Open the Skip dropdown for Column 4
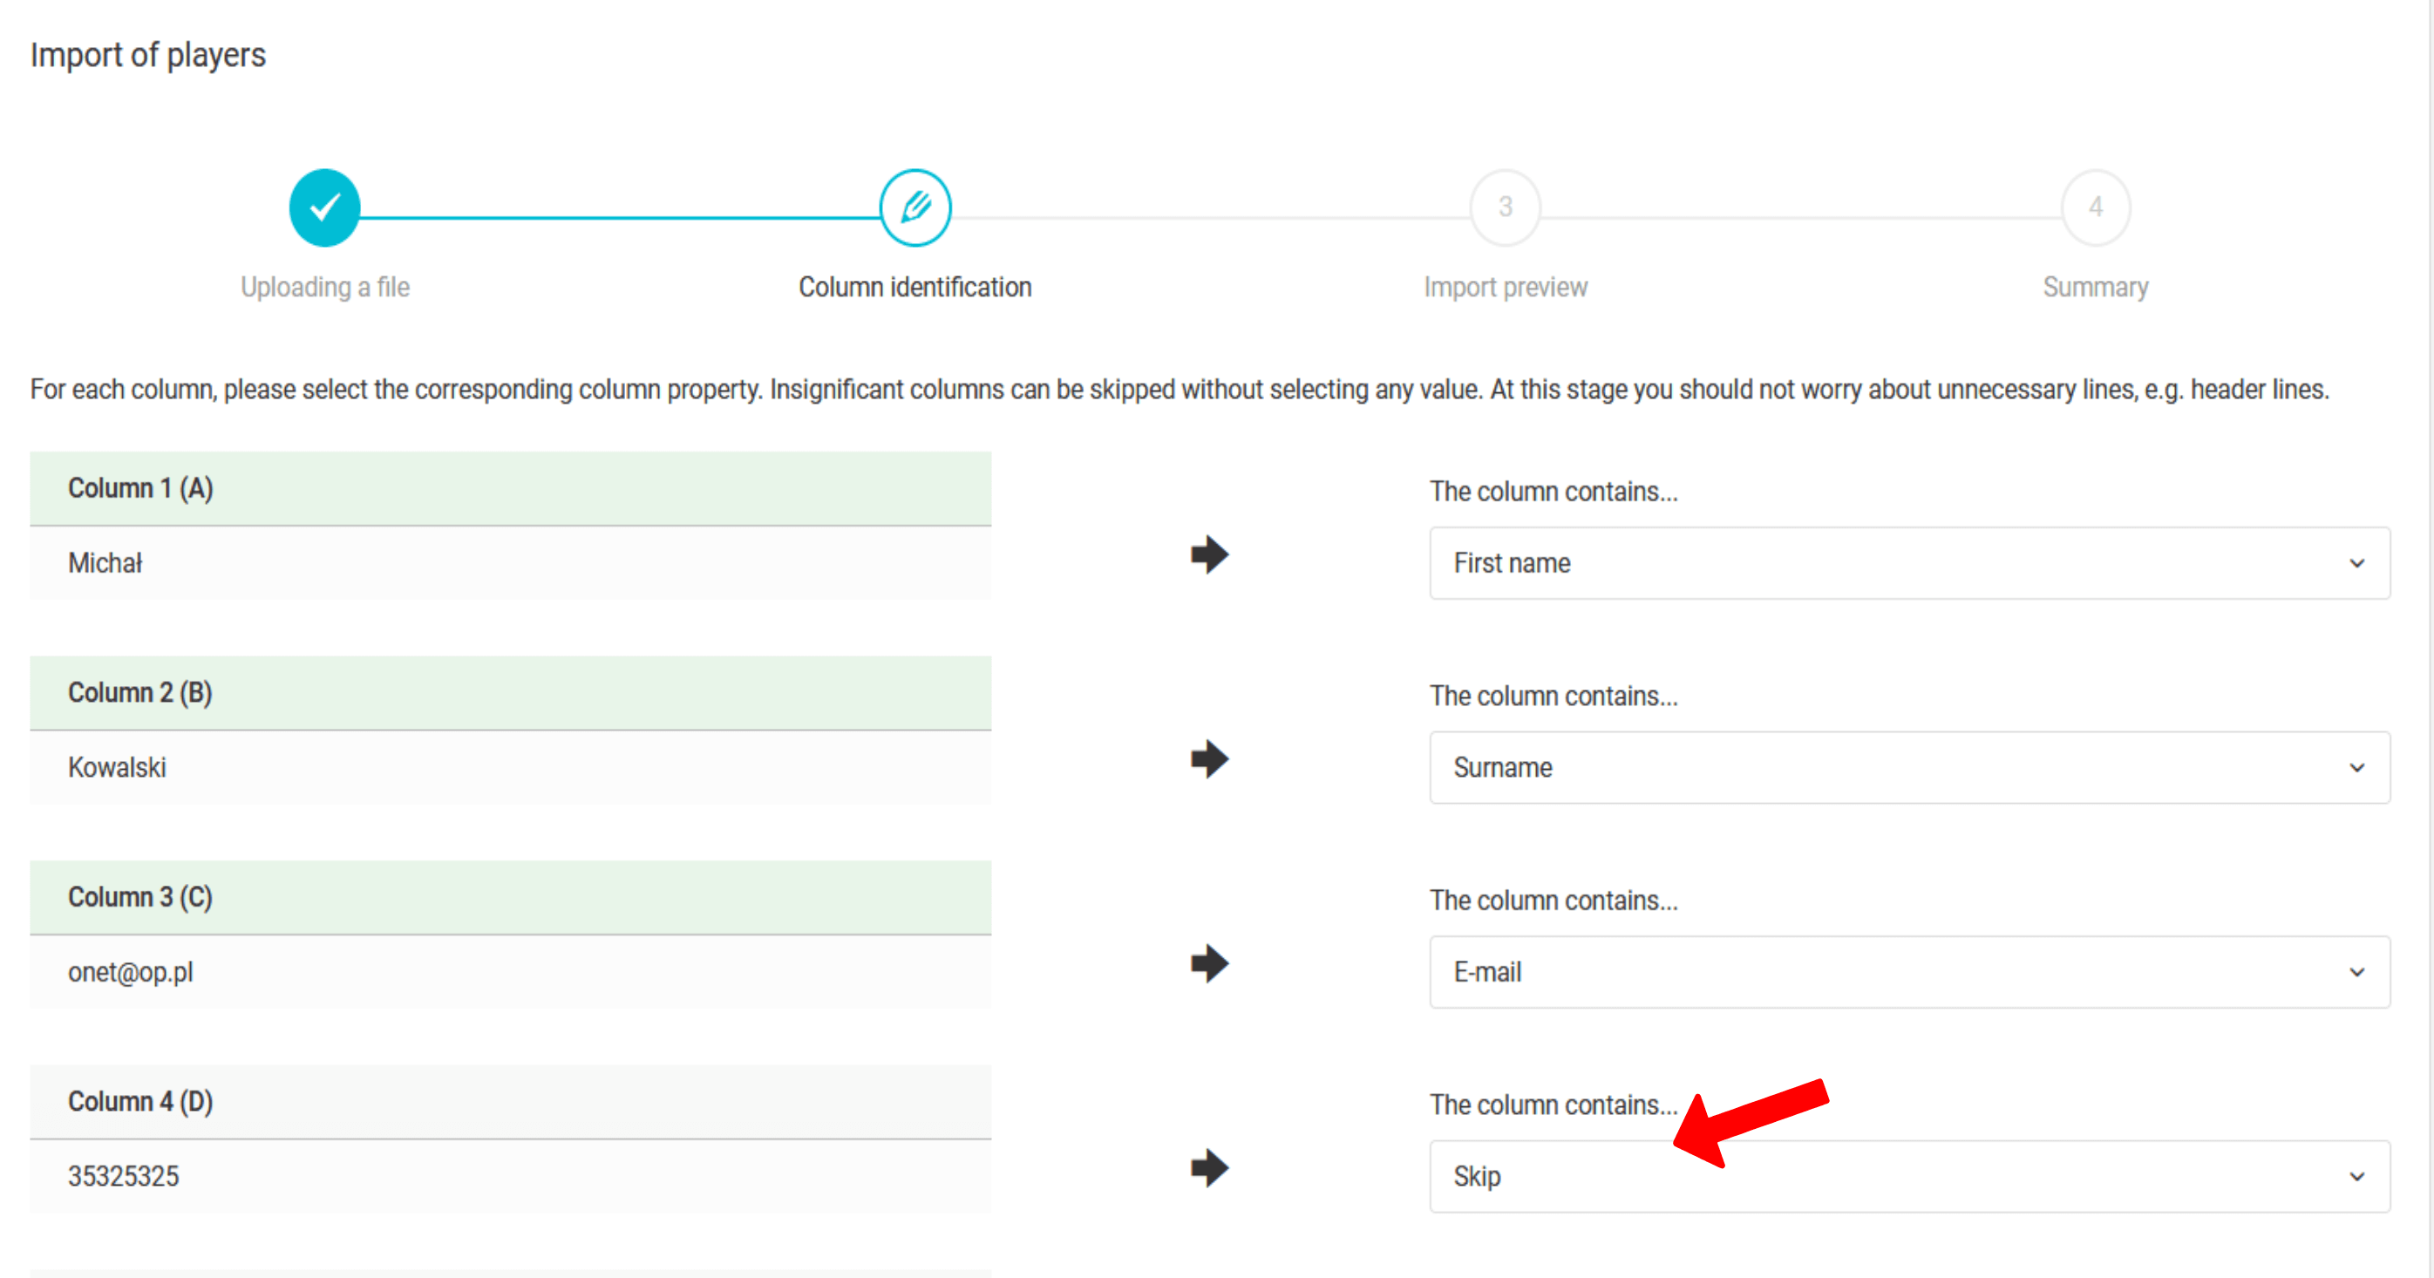 point(1908,1176)
